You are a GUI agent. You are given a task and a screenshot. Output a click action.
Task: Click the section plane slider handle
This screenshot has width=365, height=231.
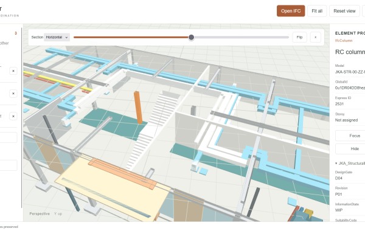tap(191, 37)
